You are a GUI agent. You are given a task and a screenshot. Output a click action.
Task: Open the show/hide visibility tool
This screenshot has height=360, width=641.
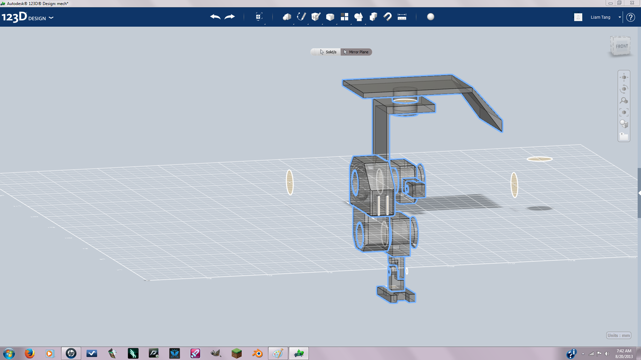624,136
